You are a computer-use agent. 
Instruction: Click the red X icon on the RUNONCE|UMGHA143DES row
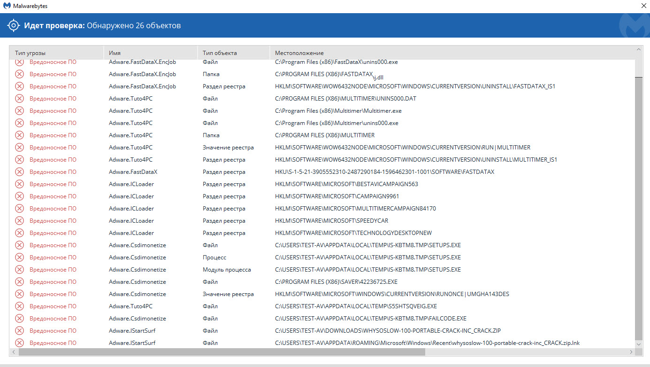coord(19,294)
